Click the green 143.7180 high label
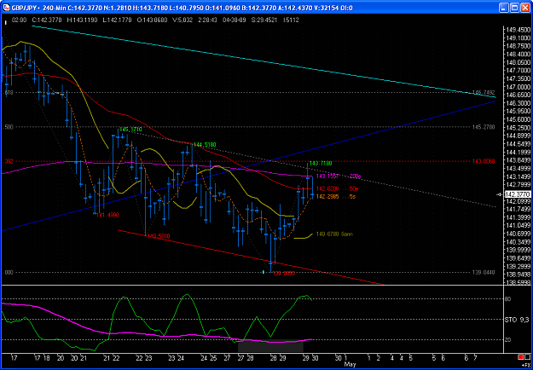 (x=321, y=163)
